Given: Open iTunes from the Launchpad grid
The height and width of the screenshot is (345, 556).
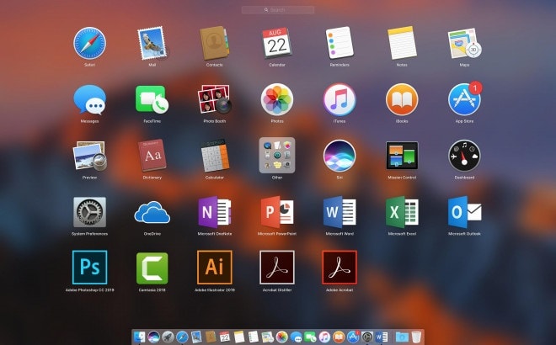Looking at the screenshot, I should coord(339,99).
